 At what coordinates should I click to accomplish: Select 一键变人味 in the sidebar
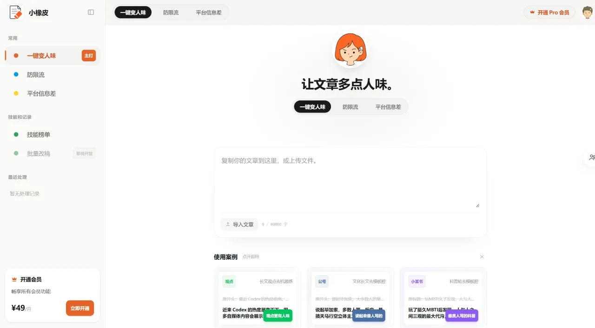(53, 56)
